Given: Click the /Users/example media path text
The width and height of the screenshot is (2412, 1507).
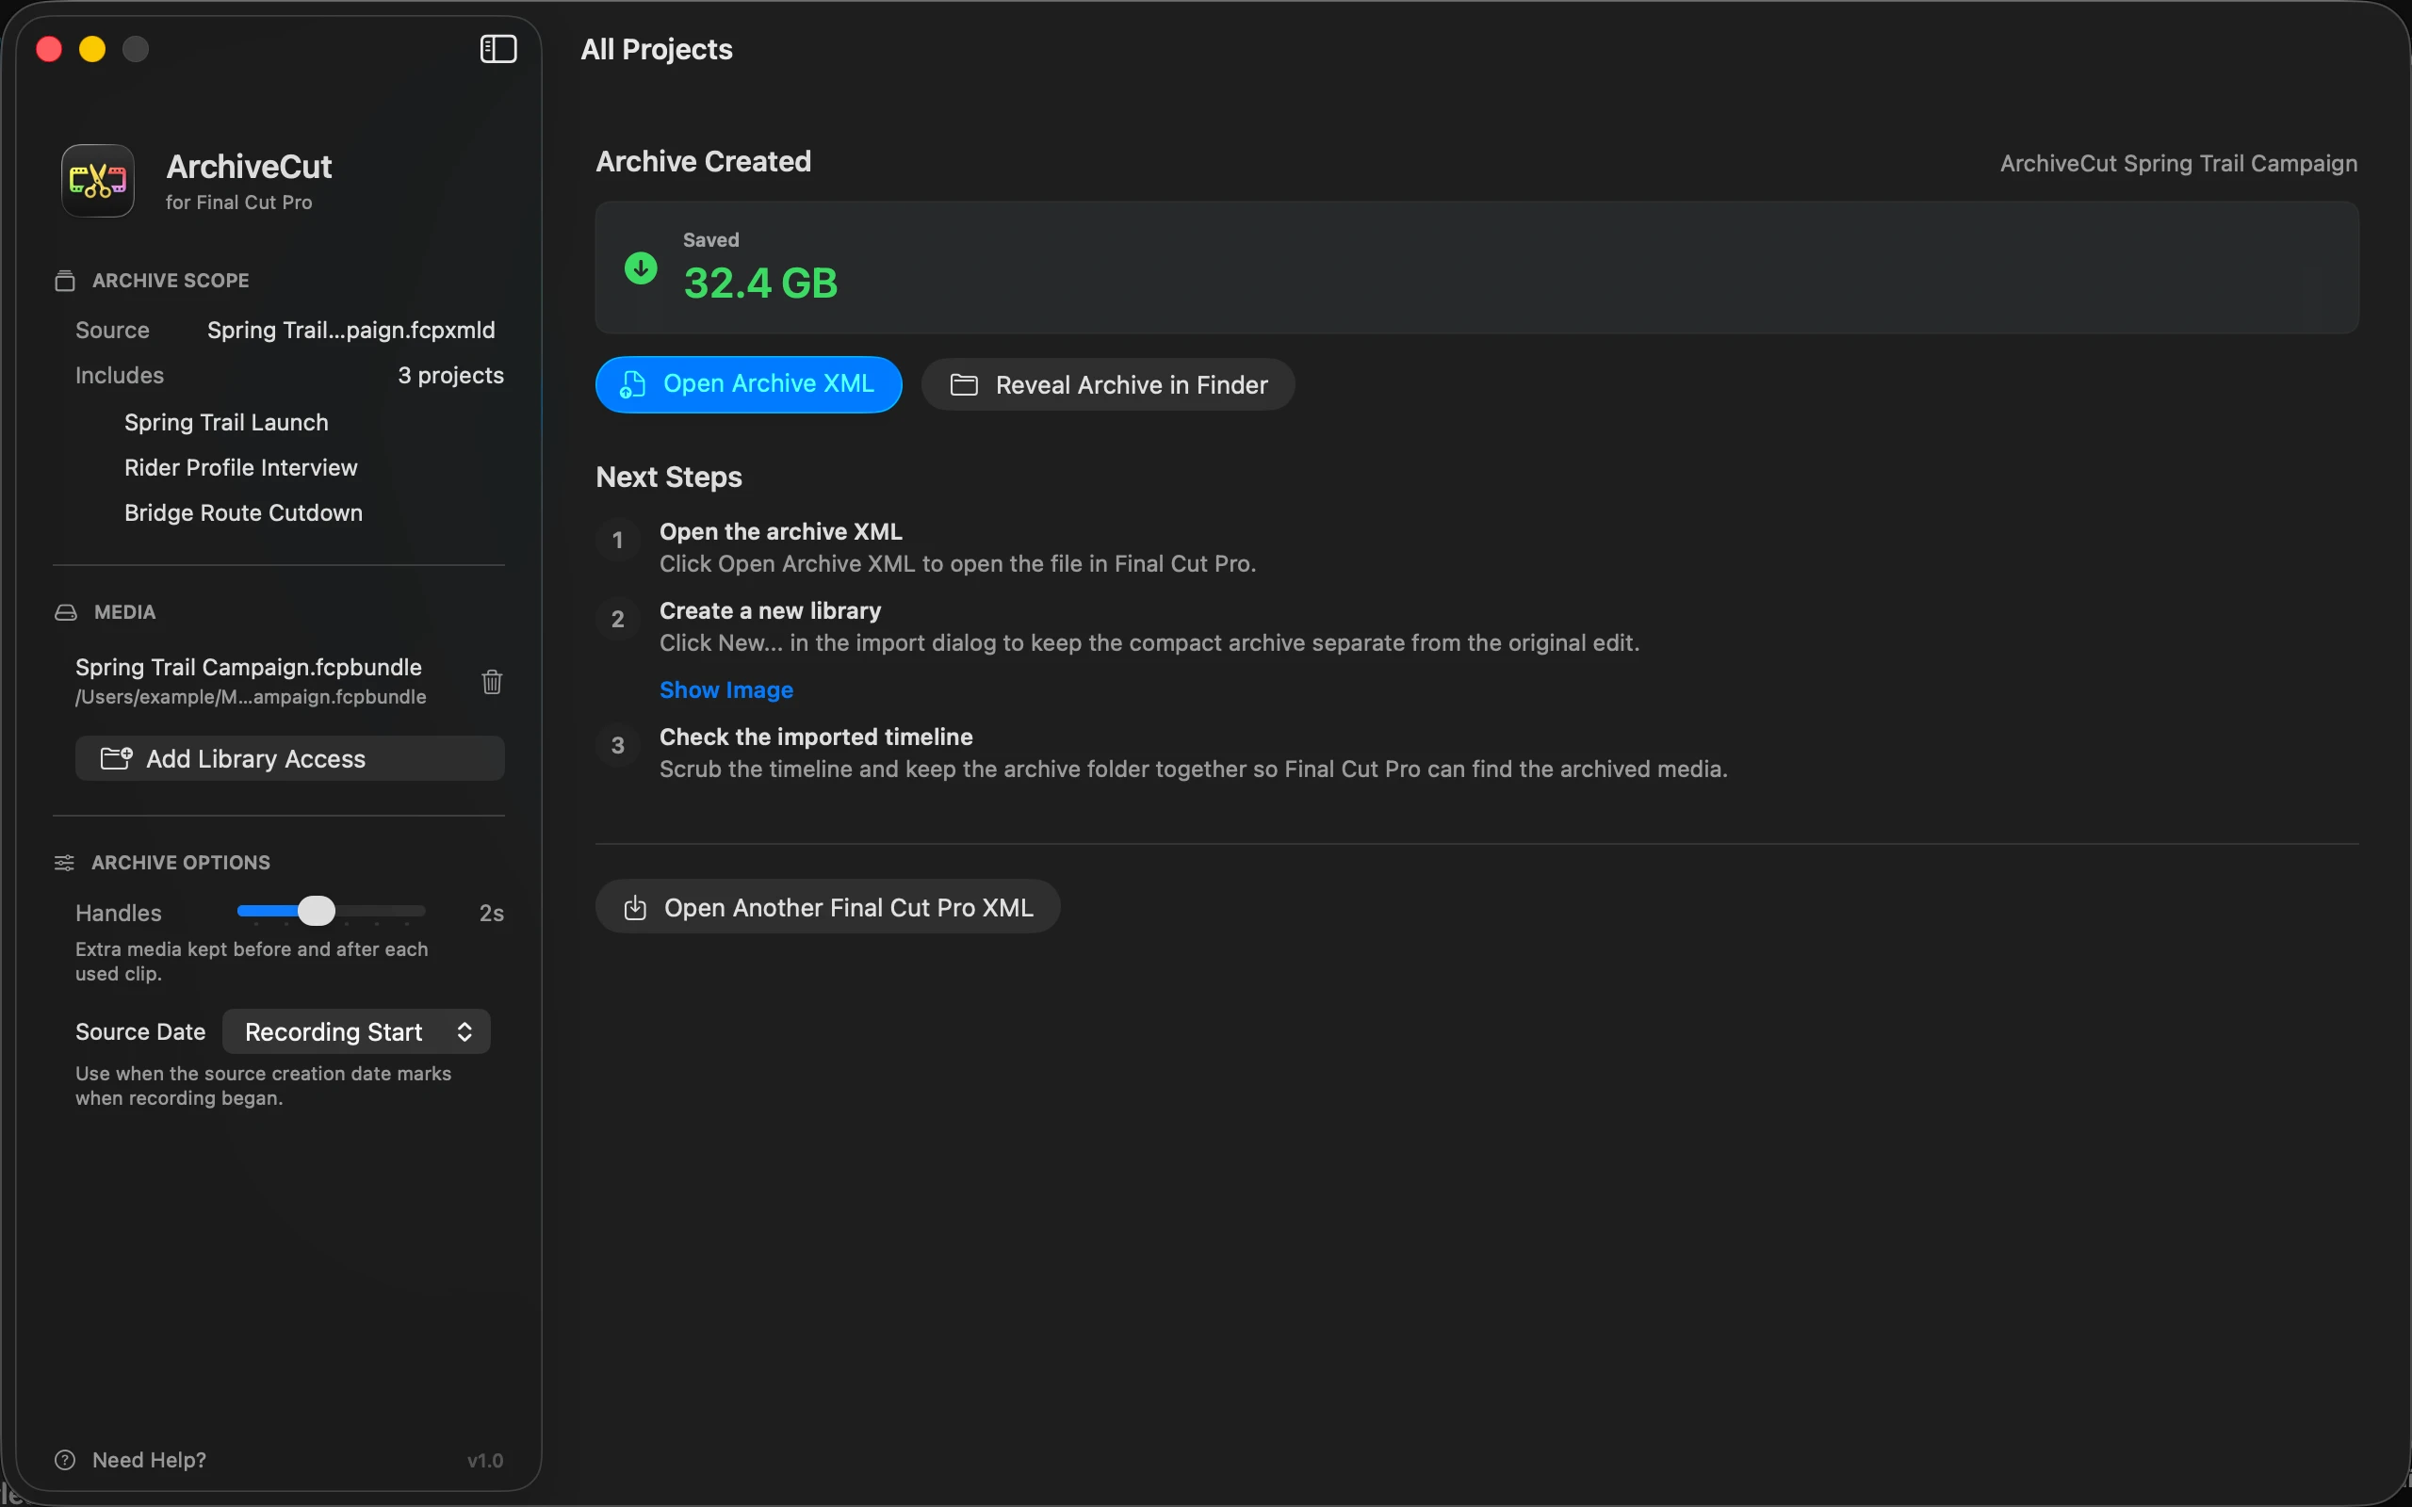Looking at the screenshot, I should tap(252, 697).
